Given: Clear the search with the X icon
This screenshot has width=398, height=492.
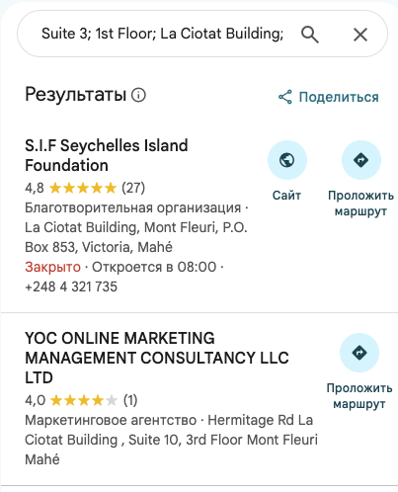Looking at the screenshot, I should [360, 35].
